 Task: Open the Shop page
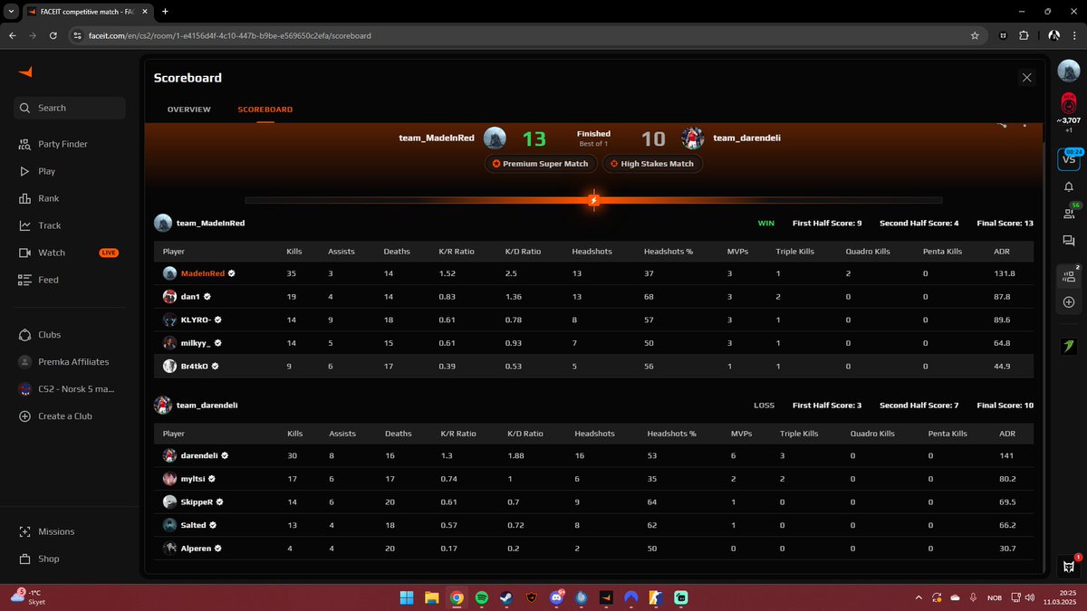click(48, 558)
